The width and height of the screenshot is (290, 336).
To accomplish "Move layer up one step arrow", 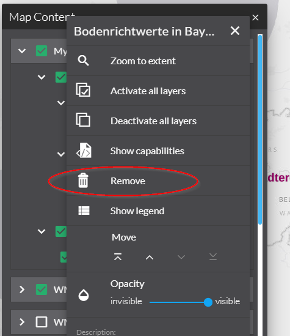I will pos(150,258).
